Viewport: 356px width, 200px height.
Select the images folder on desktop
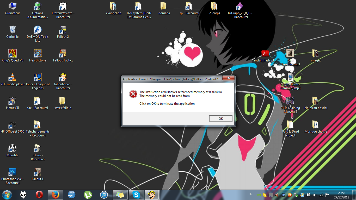316,56
